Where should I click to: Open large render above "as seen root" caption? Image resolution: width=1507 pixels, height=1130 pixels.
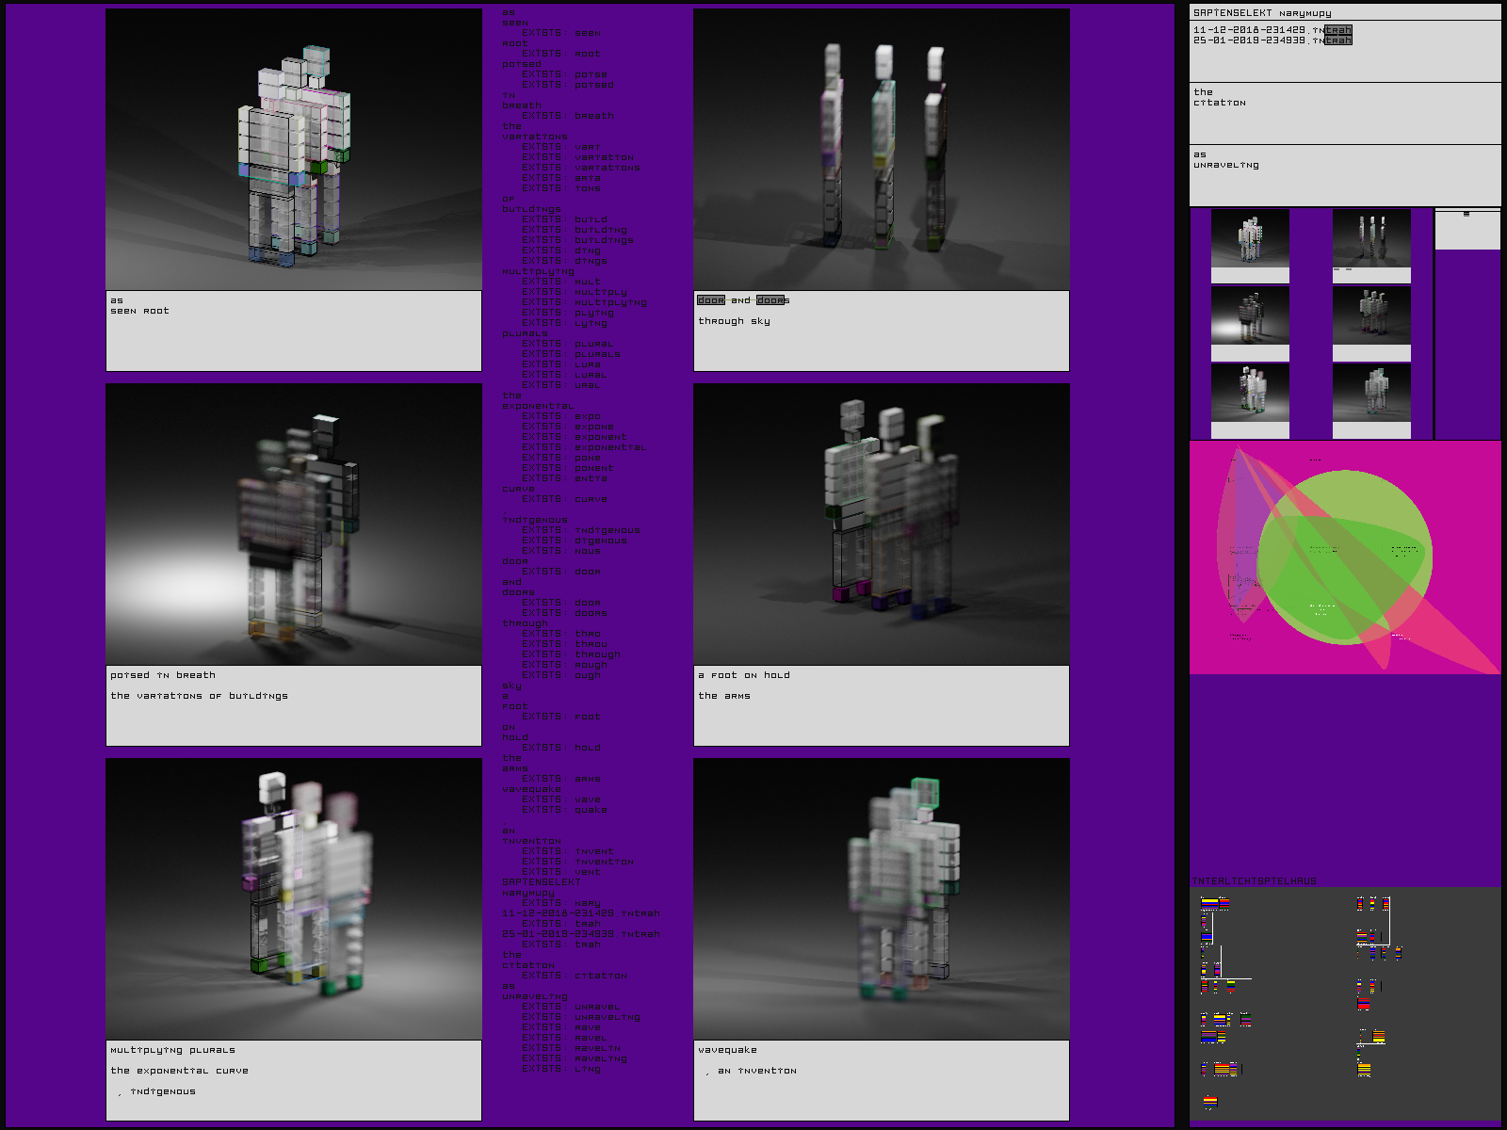293,150
